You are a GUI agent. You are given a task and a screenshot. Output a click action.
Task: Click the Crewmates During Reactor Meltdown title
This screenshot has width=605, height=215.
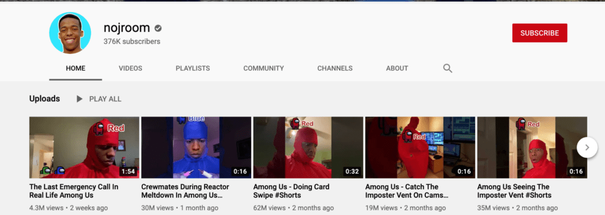point(185,191)
